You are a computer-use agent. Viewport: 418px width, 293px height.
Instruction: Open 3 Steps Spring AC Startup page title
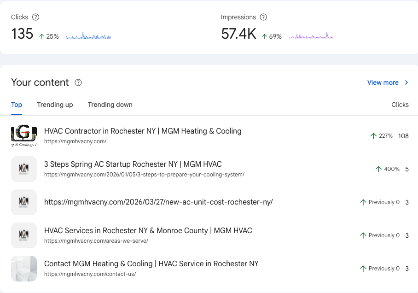[133, 164]
